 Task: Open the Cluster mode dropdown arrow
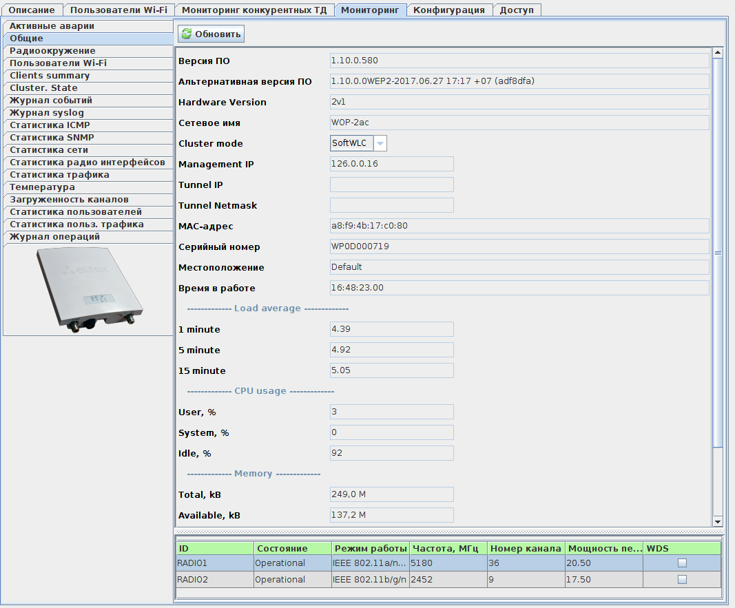click(380, 143)
